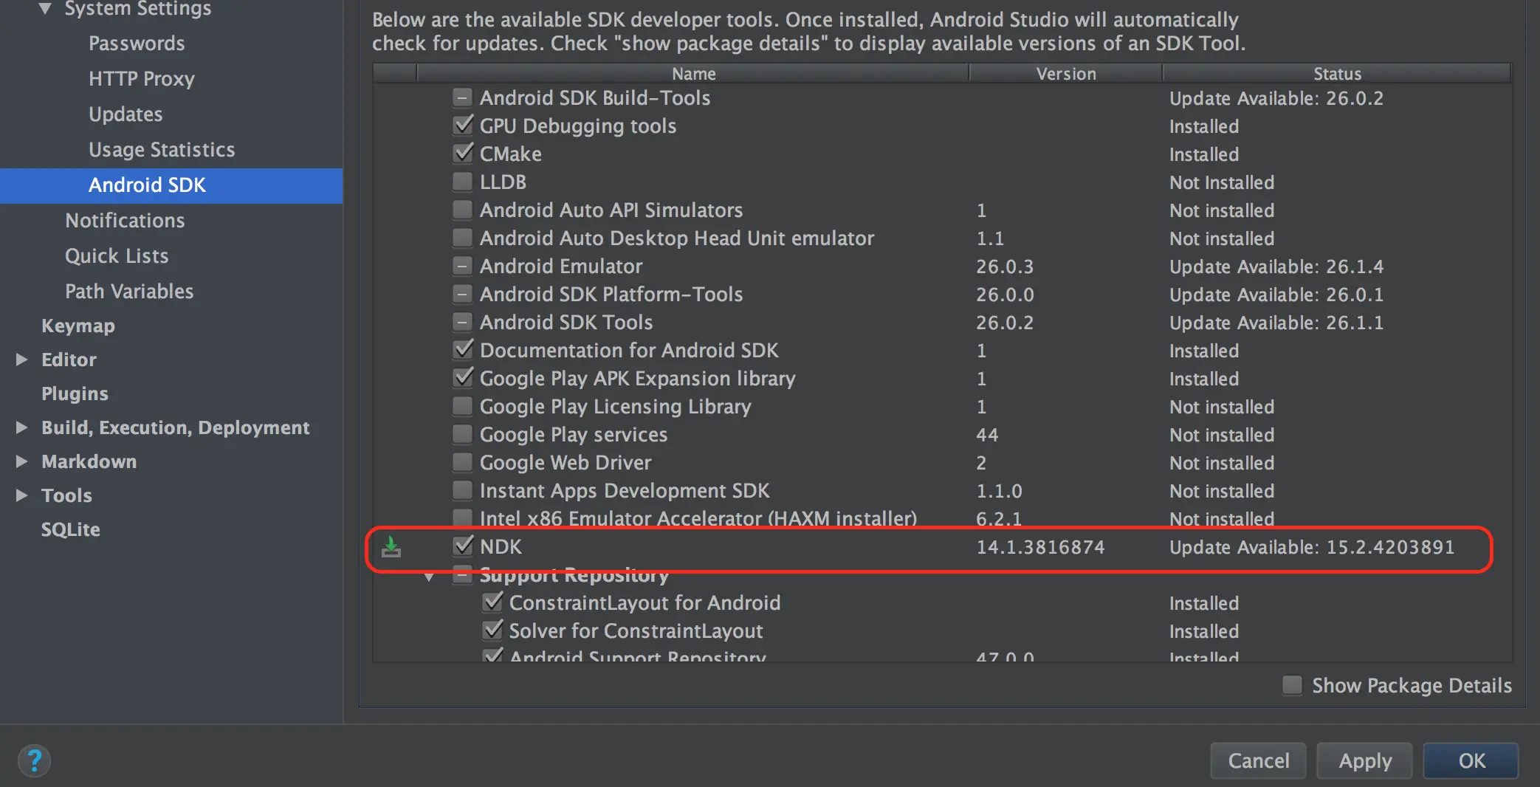Screen dimensions: 1540x787
Task: Open Plugins settings
Action: pyautogui.click(x=75, y=393)
